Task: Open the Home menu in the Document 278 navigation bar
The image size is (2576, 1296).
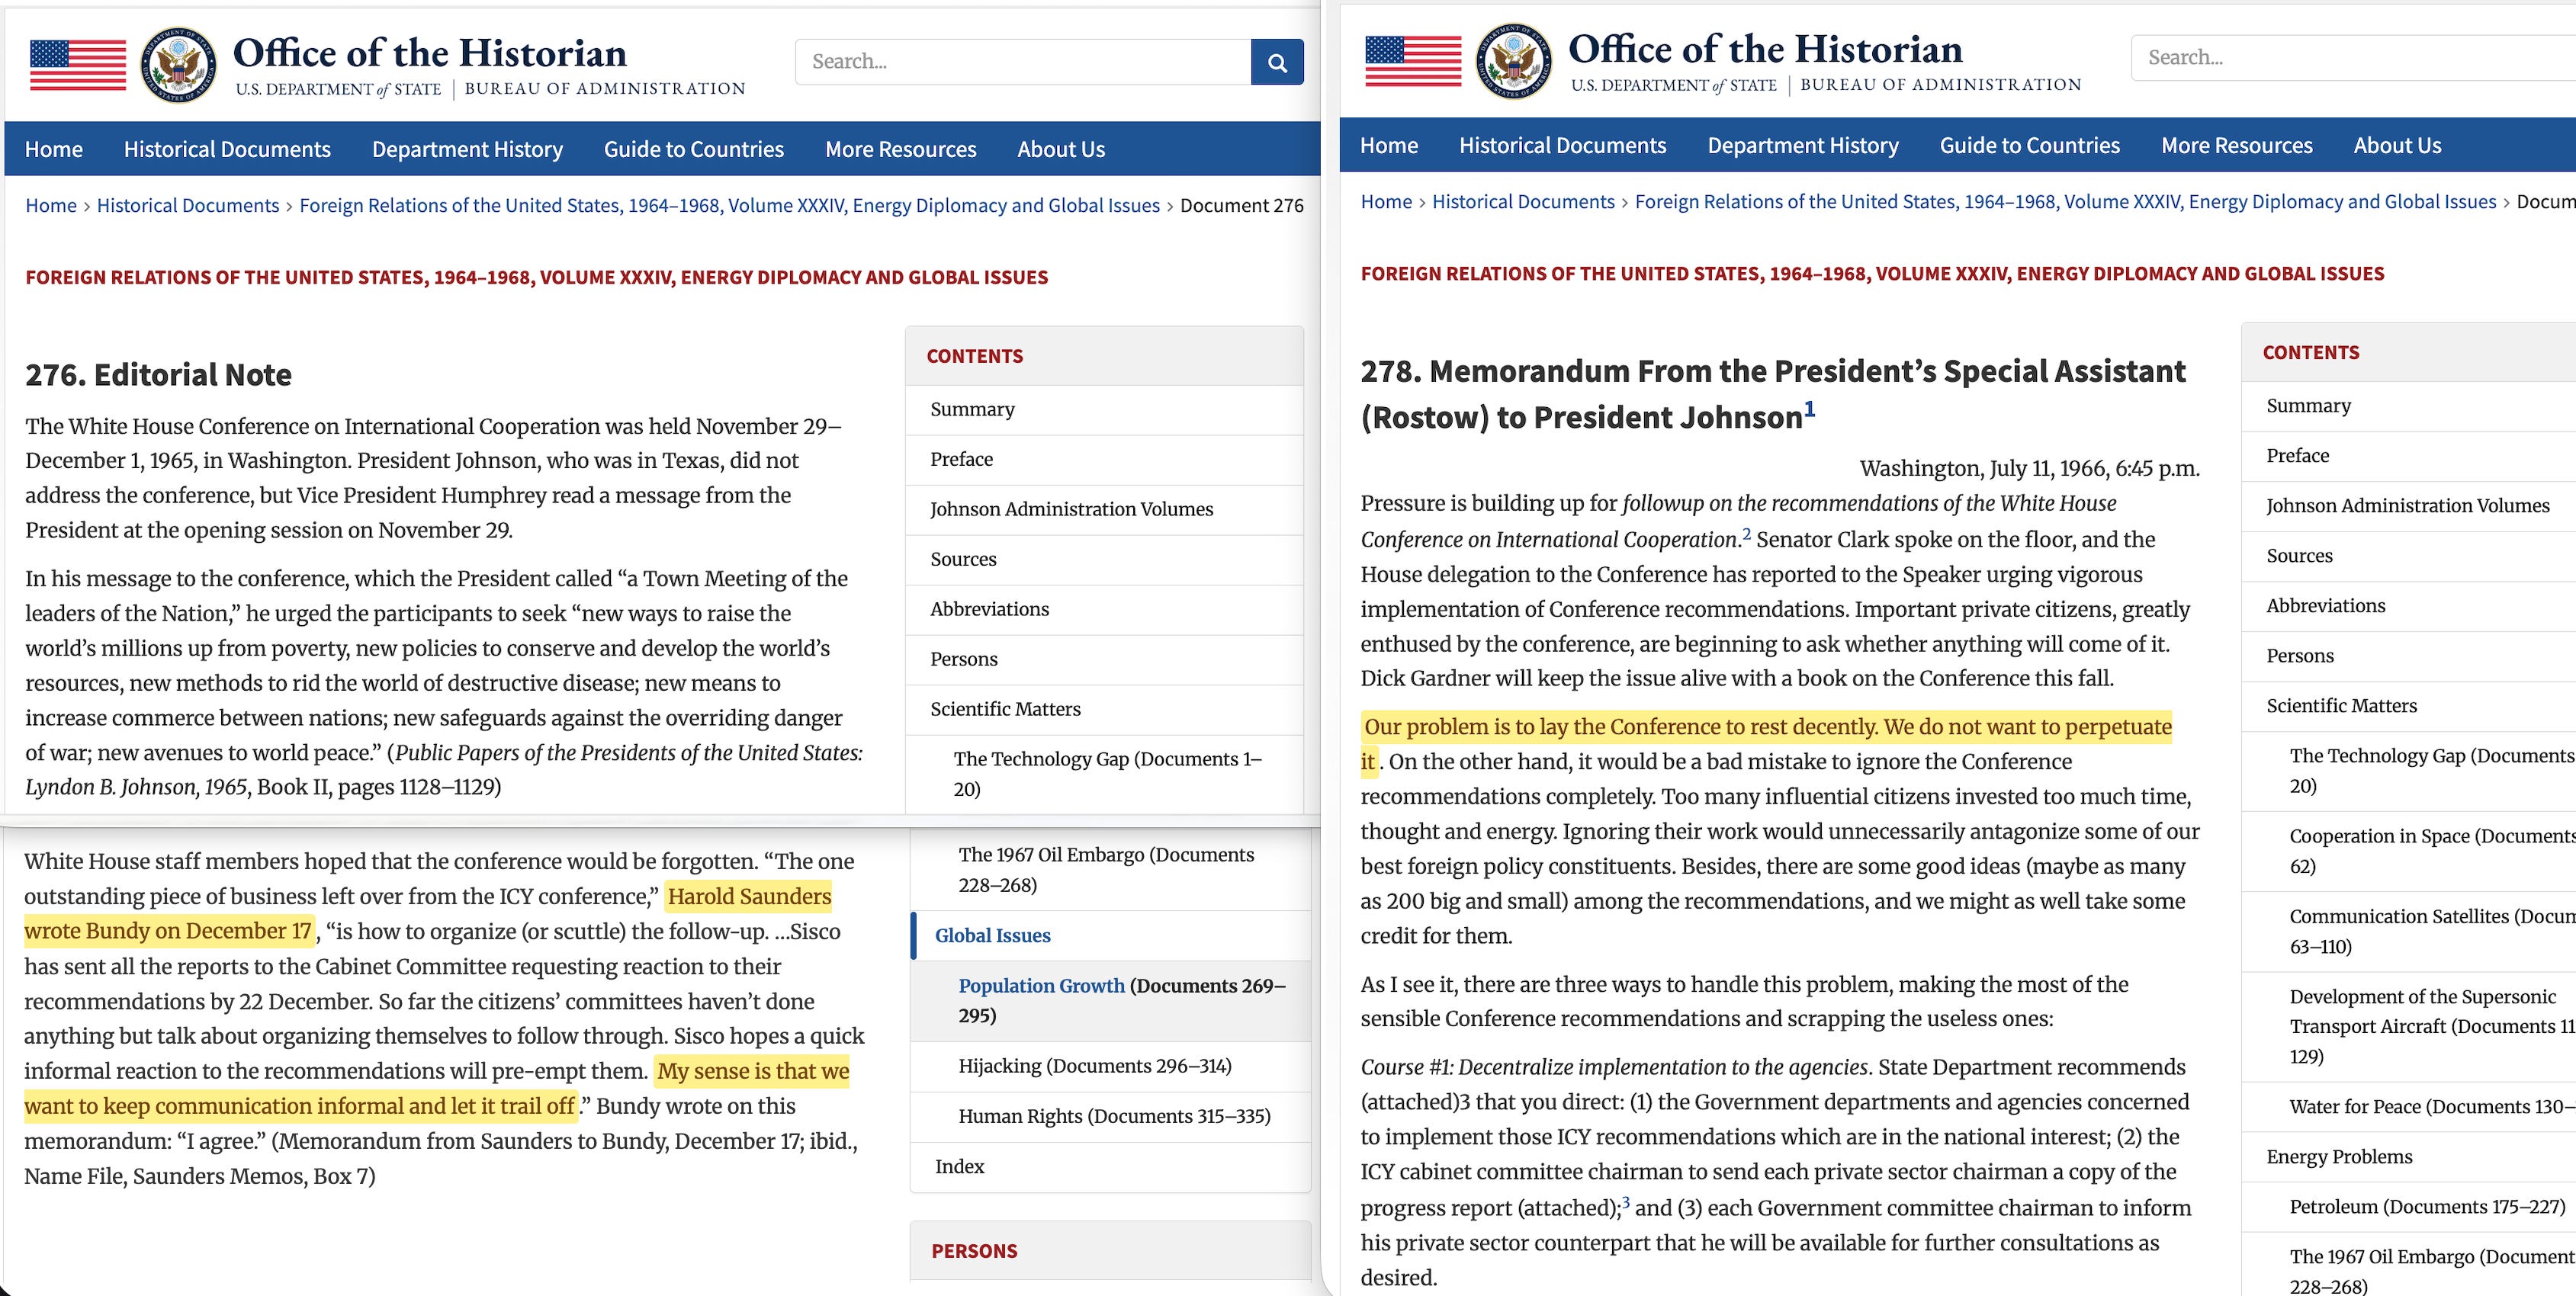Action: point(1389,145)
